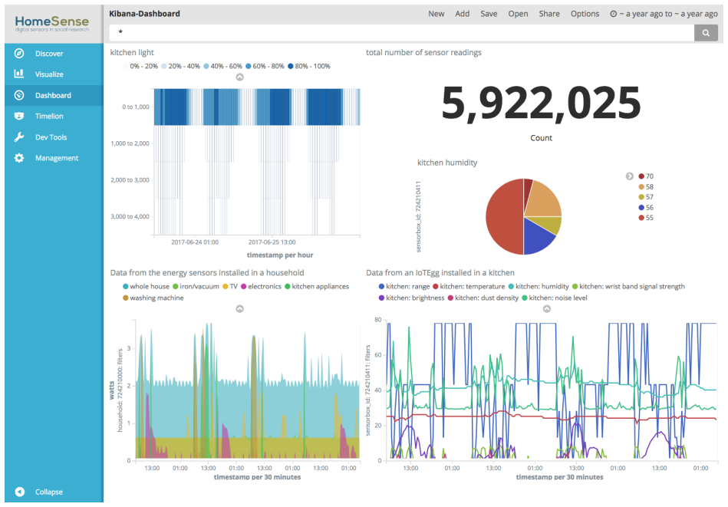Viewport: 728px width, 507px height.
Task: Toggle whole house series in legend
Action: (x=146, y=286)
